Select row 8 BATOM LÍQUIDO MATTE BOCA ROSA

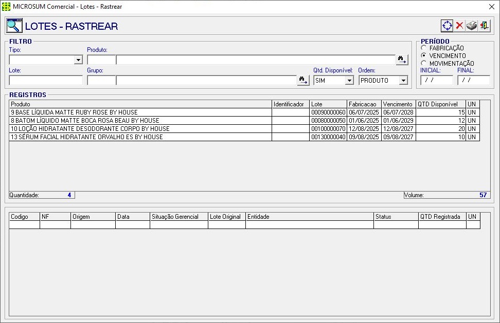coord(244,121)
